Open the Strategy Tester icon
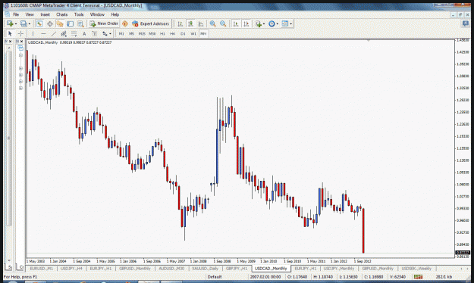Viewport: 474px width, 283px height. click(x=80, y=23)
